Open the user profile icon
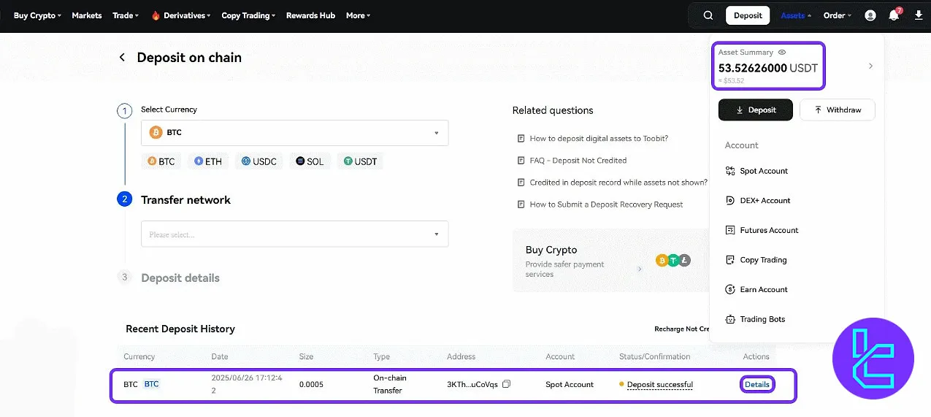Image resolution: width=931 pixels, height=417 pixels. (x=870, y=15)
